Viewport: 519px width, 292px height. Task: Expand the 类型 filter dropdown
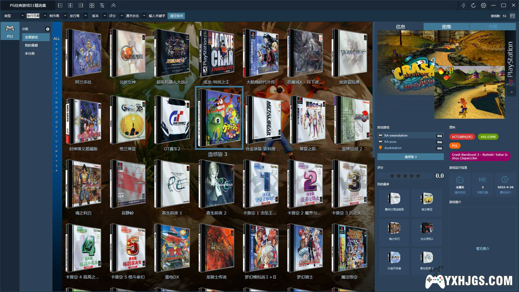point(14,16)
